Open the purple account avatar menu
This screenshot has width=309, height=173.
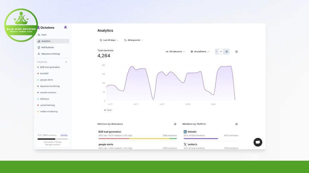click(x=65, y=27)
